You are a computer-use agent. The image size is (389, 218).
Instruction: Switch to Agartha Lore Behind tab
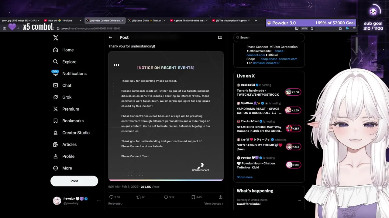[x=188, y=21]
